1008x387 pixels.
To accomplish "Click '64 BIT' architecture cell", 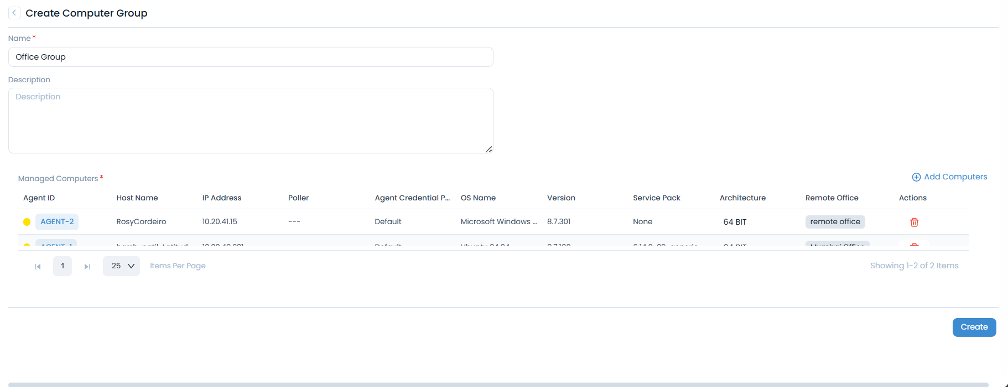I will click(x=735, y=222).
